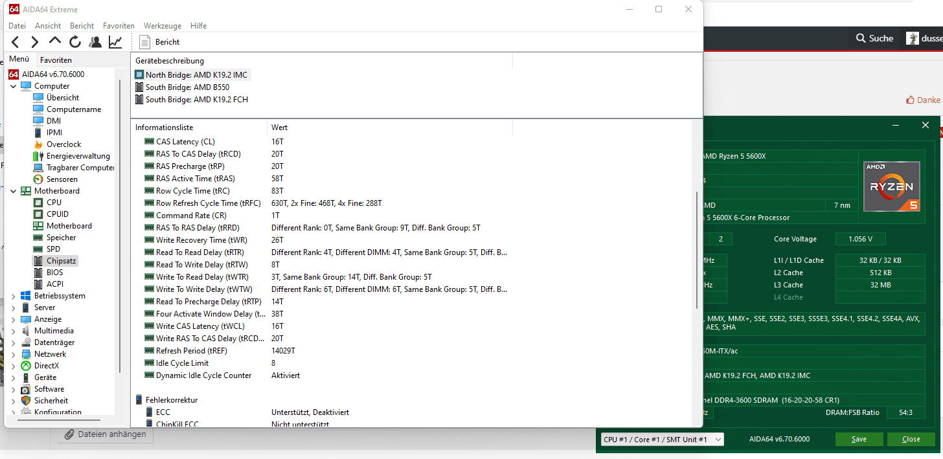Screen dimensions: 943x459
Task: Open the Favoriten menu
Action: point(119,26)
